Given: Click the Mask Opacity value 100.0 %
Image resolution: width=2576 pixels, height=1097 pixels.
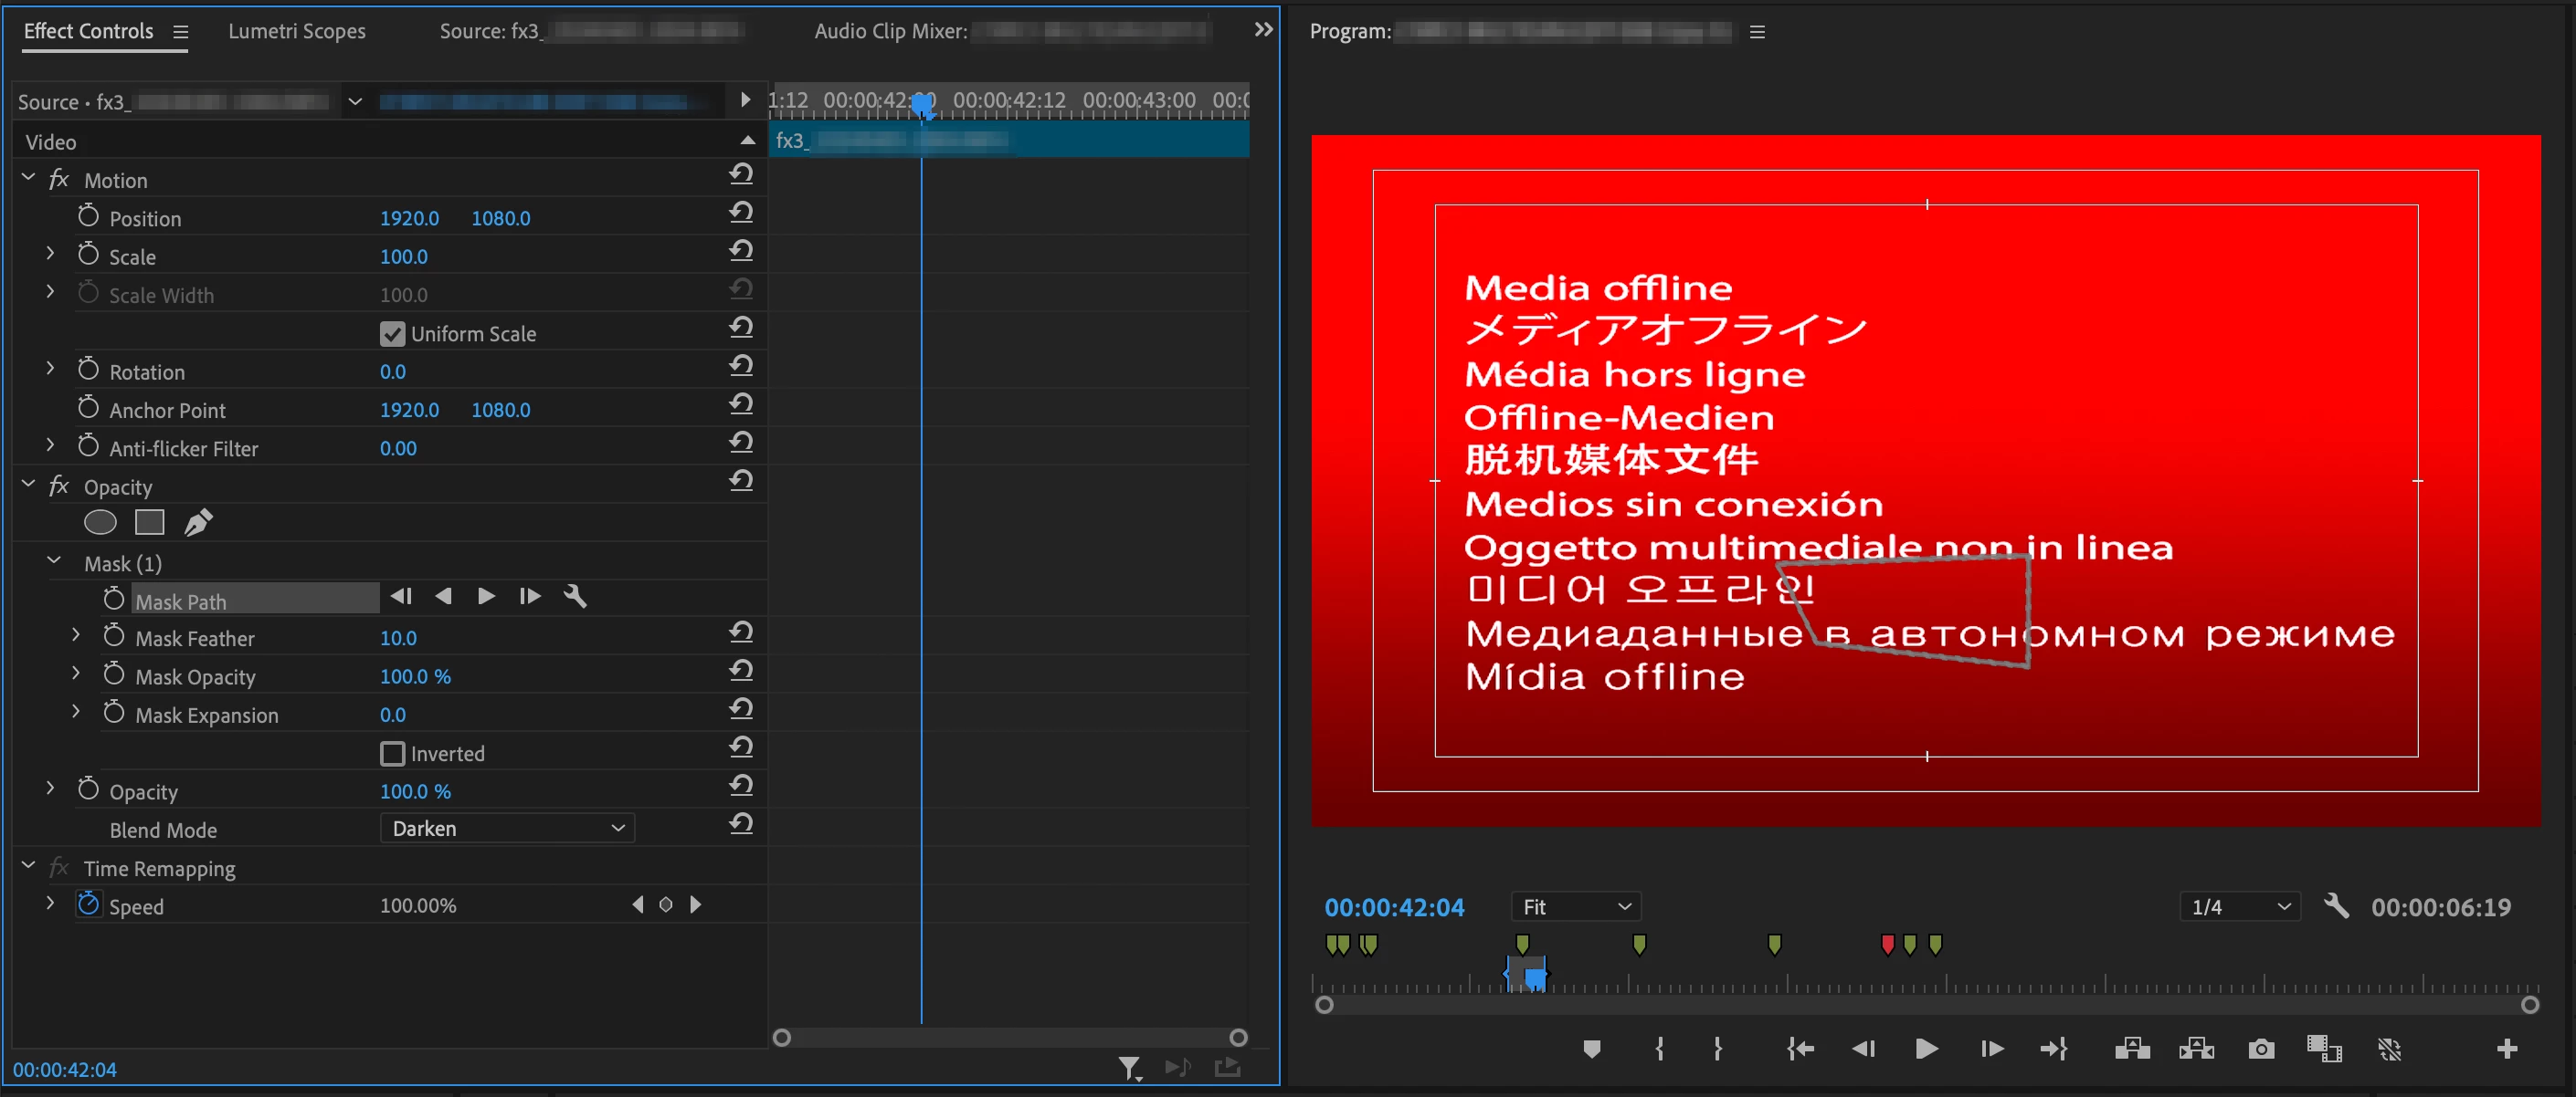Looking at the screenshot, I should click(x=415, y=676).
